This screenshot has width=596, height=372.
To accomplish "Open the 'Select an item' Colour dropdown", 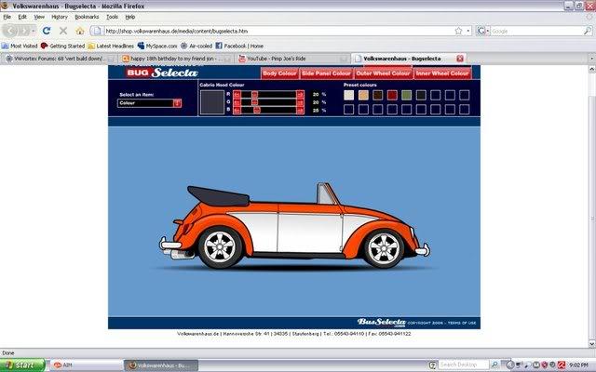I will [x=149, y=103].
